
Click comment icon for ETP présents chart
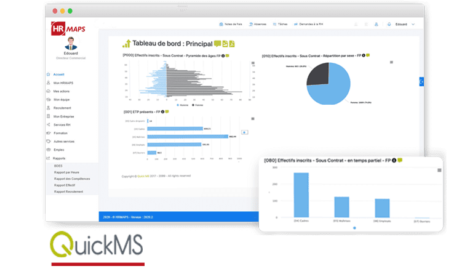[x=167, y=112]
